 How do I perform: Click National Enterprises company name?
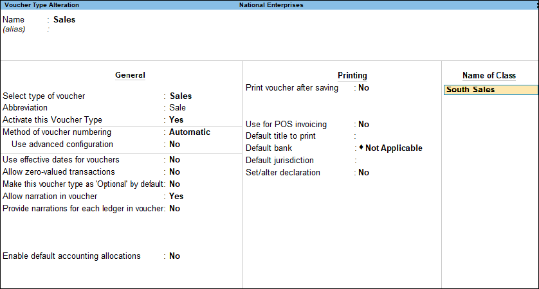pos(271,4)
